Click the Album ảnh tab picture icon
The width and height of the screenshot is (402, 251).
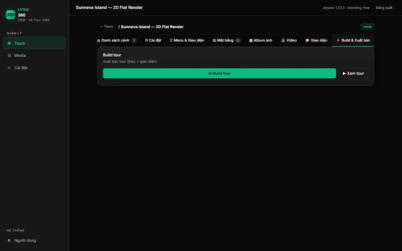click(251, 40)
